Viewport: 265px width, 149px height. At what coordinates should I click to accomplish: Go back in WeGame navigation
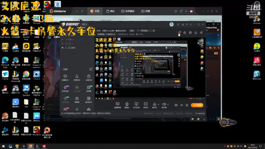pos(77,11)
